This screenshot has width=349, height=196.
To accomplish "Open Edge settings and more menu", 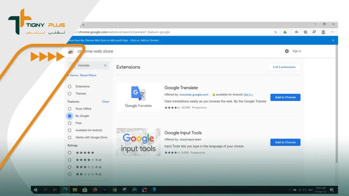I will 332,32.
